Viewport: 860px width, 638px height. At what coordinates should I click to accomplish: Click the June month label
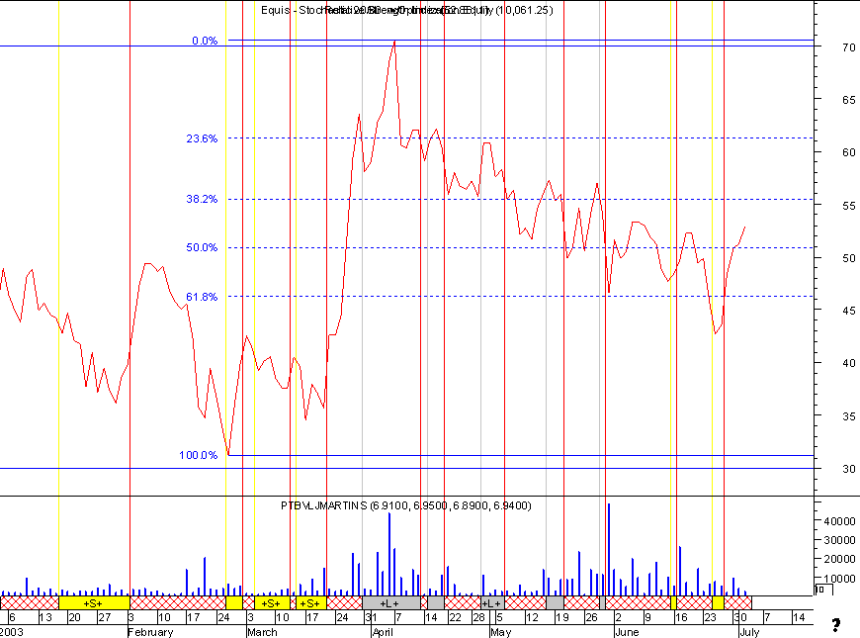click(x=627, y=632)
